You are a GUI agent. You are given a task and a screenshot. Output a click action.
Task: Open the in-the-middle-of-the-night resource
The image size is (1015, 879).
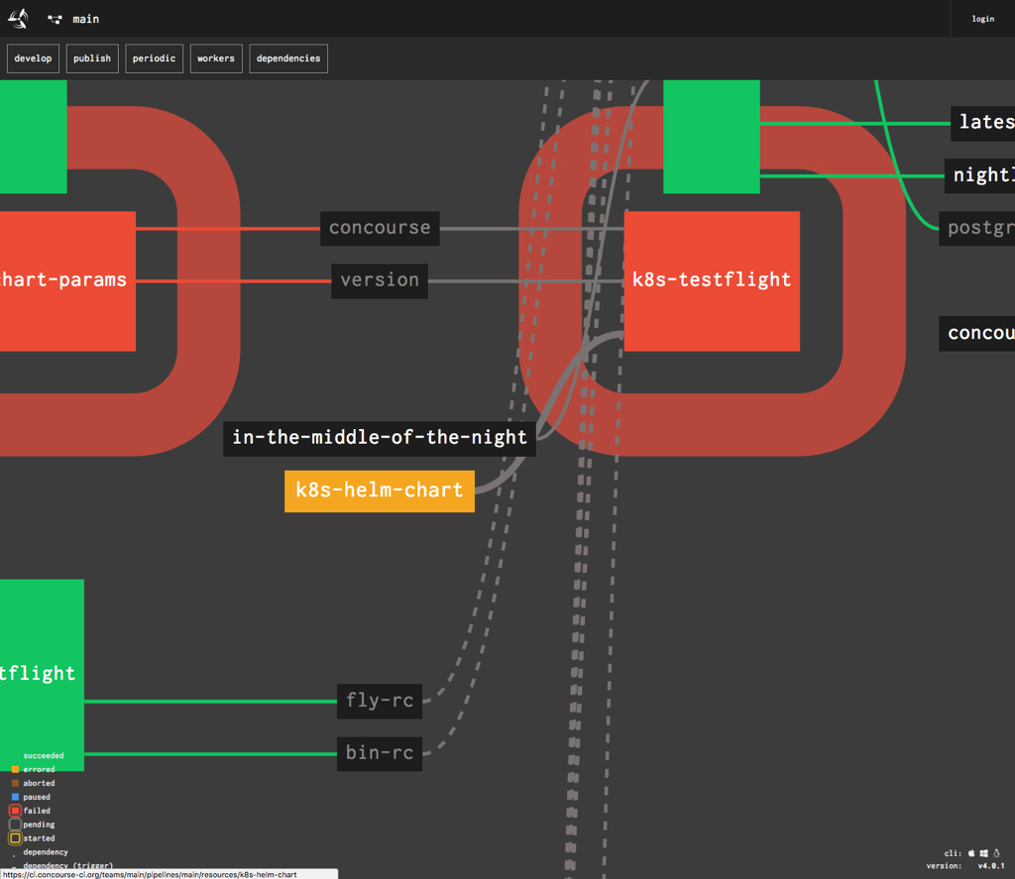click(379, 437)
